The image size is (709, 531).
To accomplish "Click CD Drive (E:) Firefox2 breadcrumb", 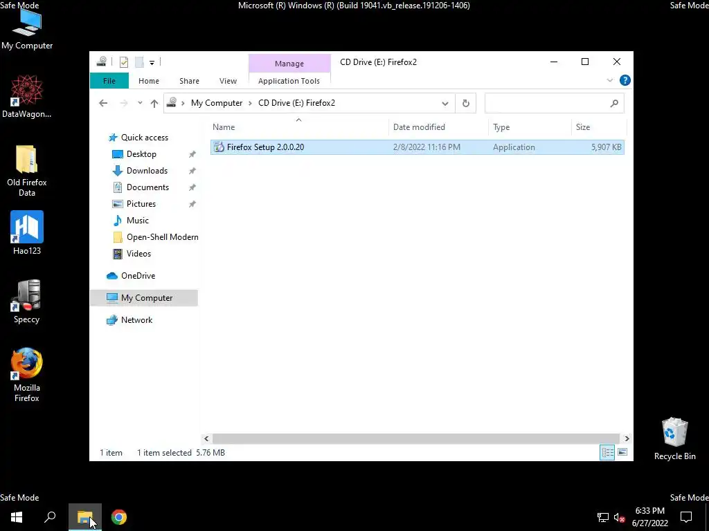I will 296,103.
